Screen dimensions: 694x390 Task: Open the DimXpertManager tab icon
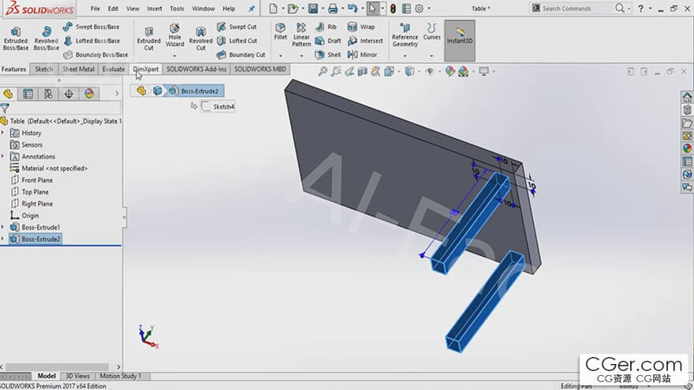pos(69,94)
